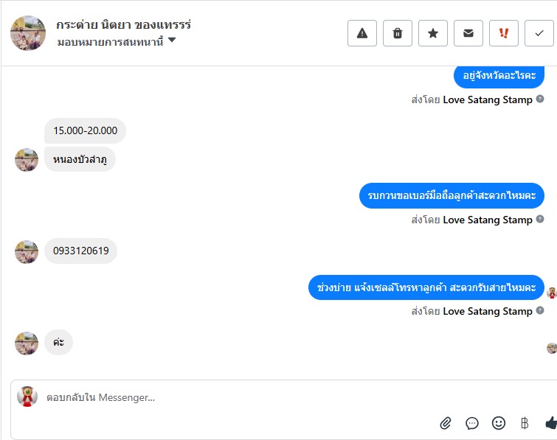This screenshot has height=440, width=557.
Task: Select the 0933120619 phone number message
Action: point(81,251)
